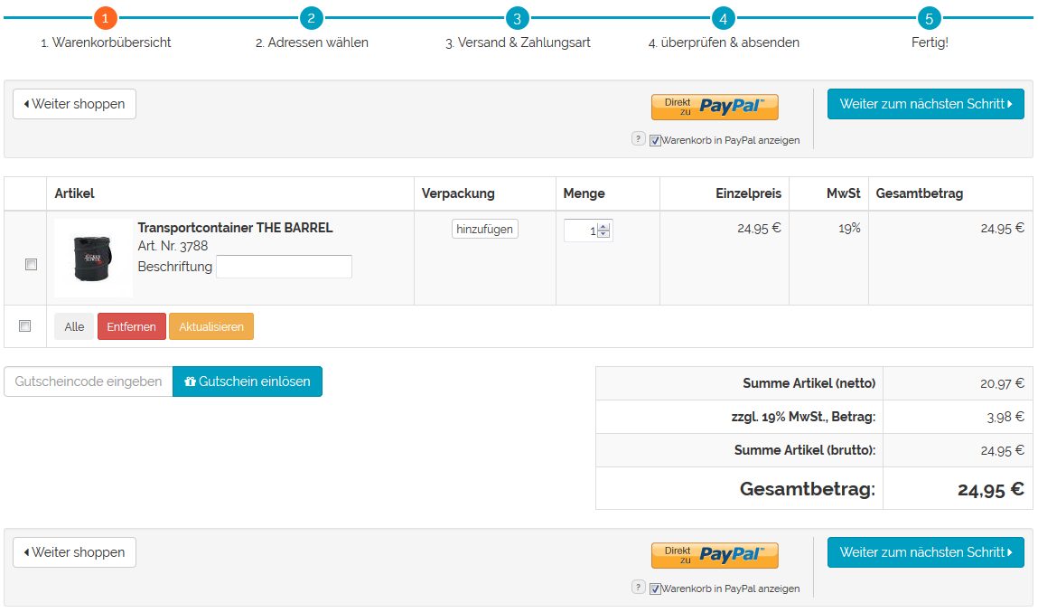Click the lower Direkt zu PayPal button
1038x612 pixels.
714,555
